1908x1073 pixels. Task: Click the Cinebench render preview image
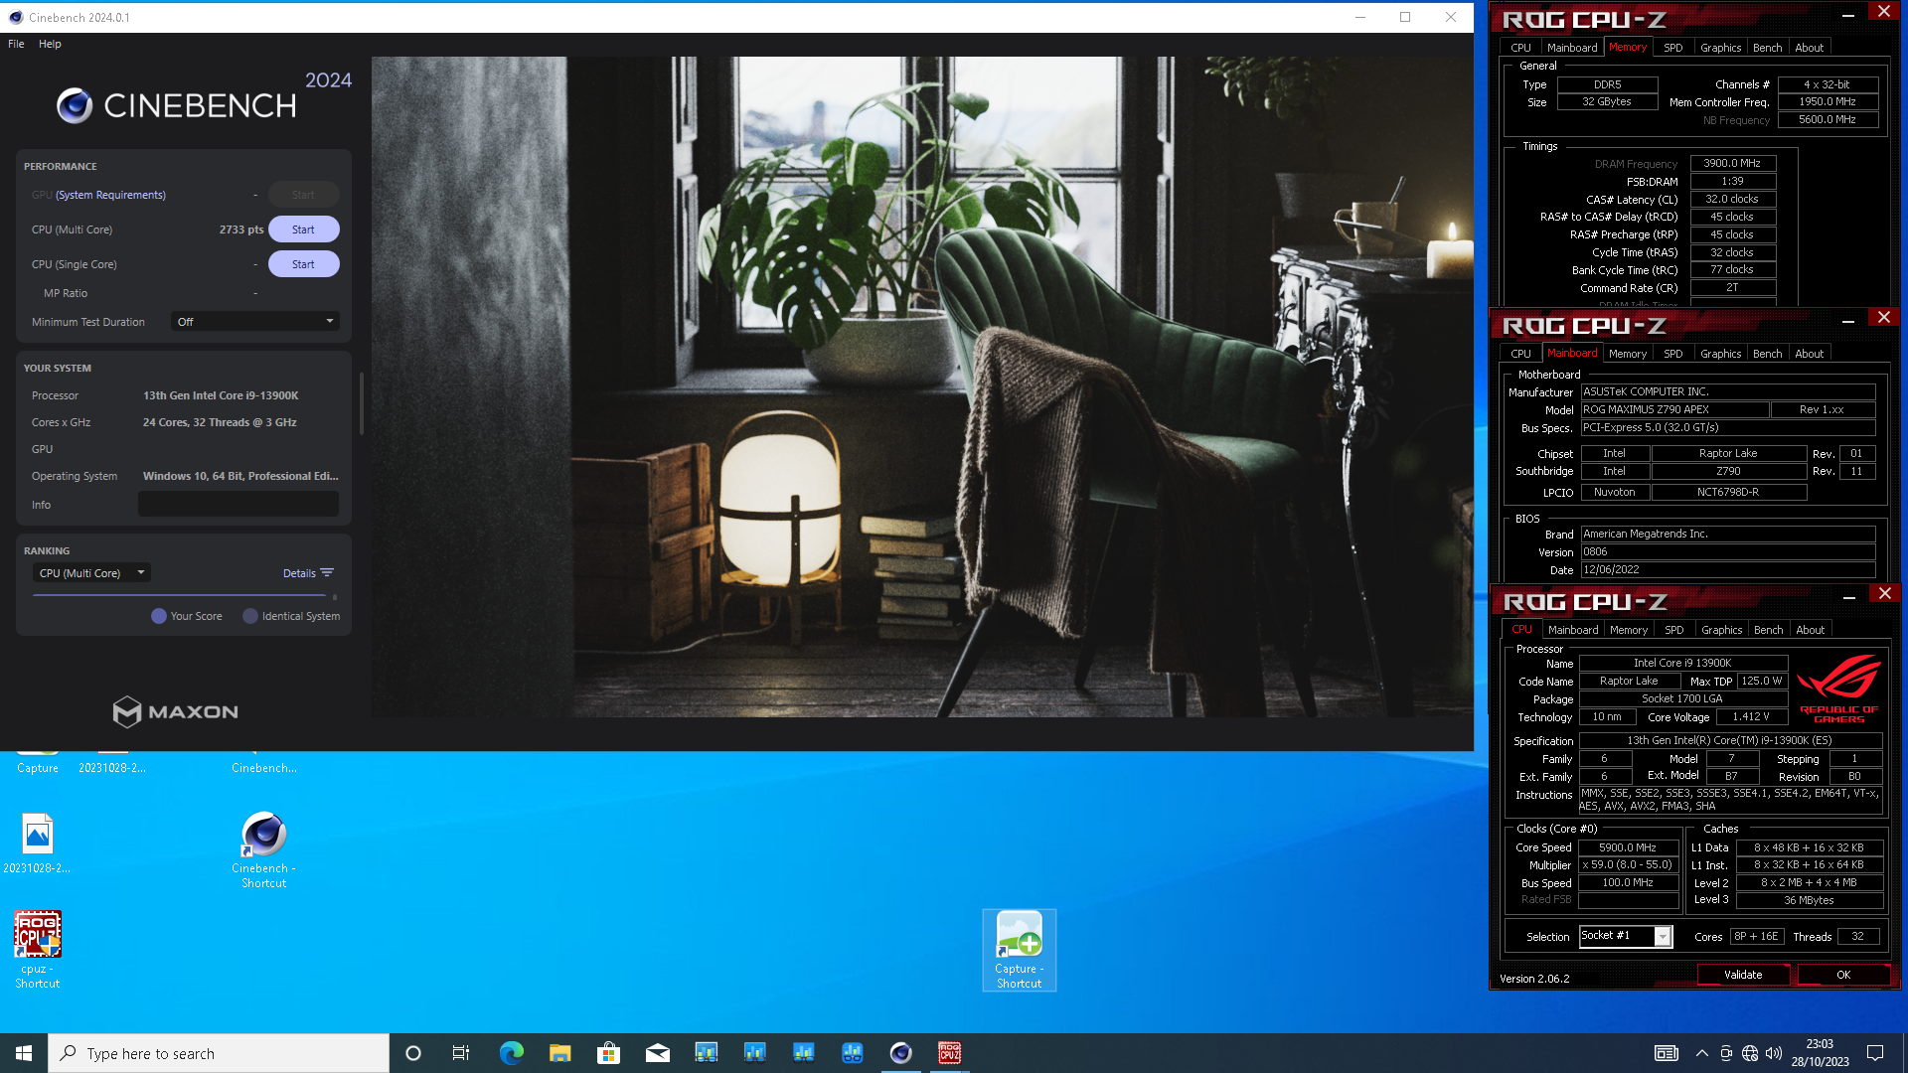pyautogui.click(x=922, y=386)
